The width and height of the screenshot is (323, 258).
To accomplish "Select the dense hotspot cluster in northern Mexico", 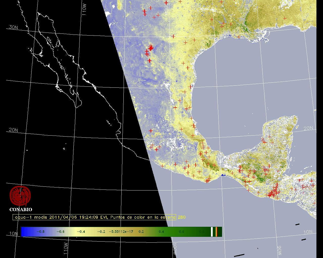I will [x=151, y=47].
